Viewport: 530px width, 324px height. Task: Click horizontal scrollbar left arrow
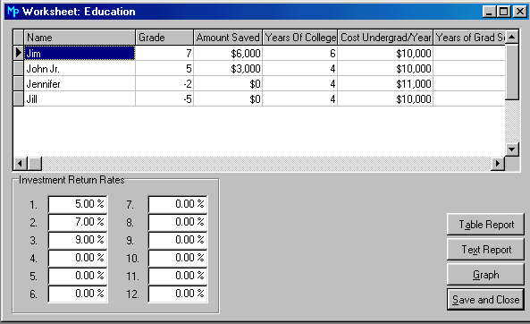21,164
